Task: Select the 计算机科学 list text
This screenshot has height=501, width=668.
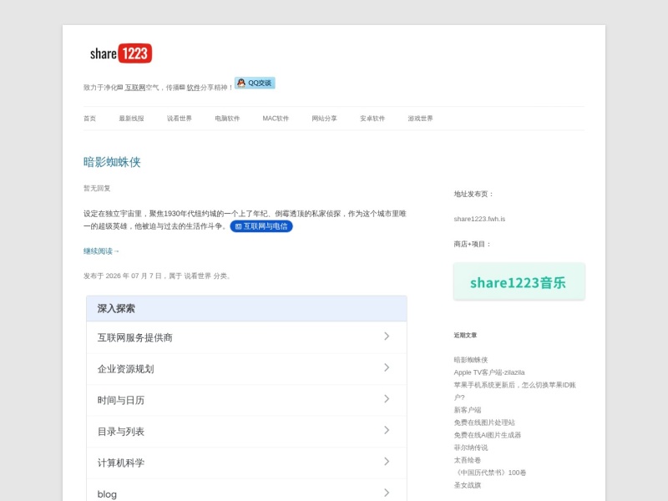Action: (121, 463)
